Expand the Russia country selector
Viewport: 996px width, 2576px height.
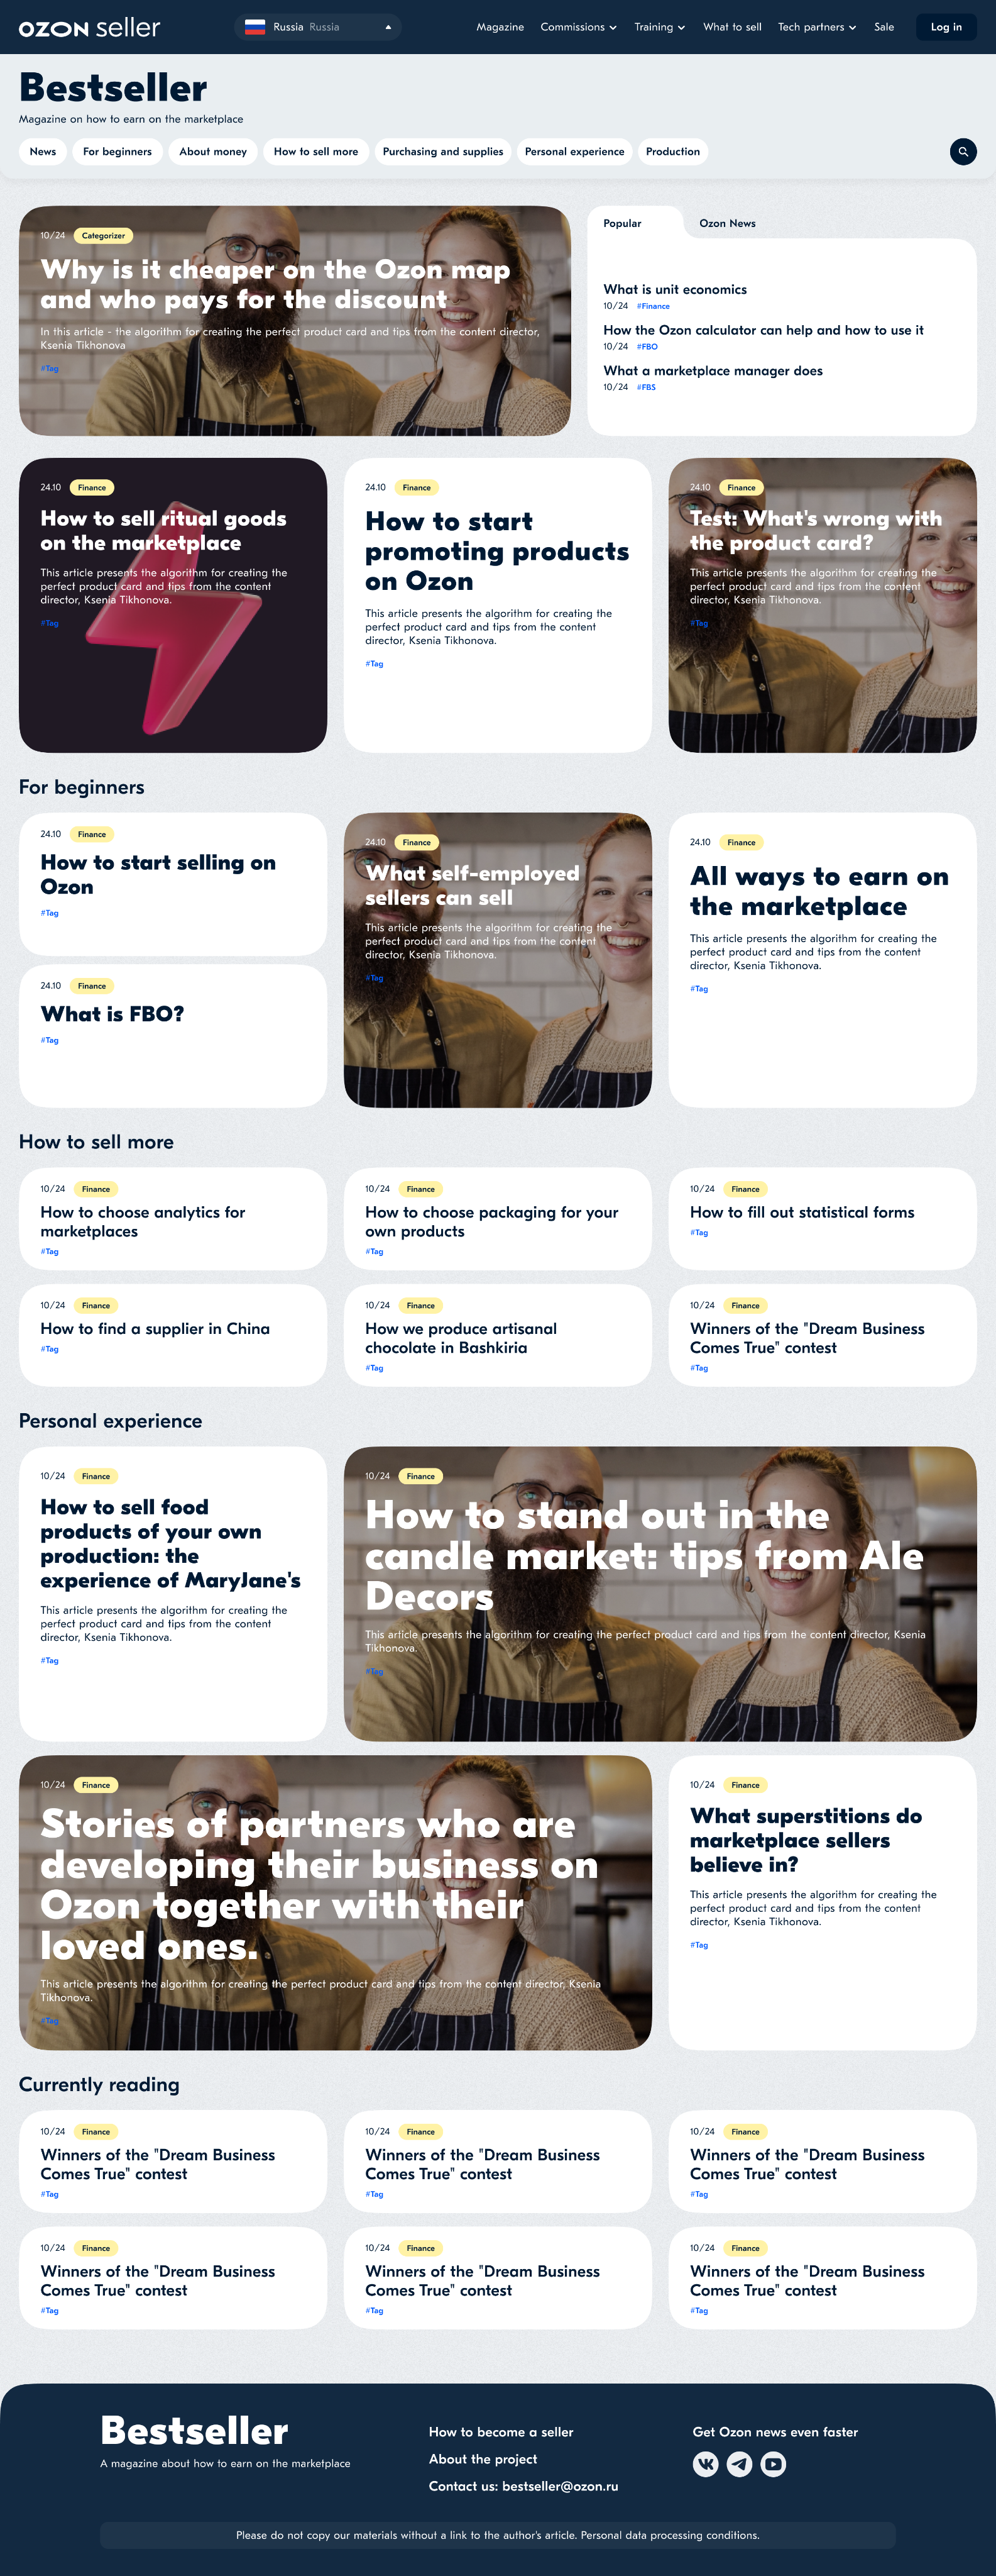[318, 27]
